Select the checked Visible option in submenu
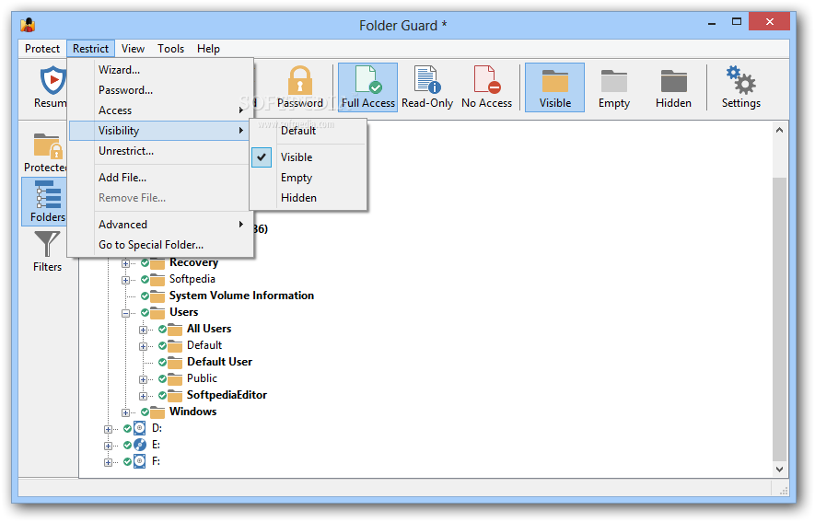The image size is (815, 522). click(297, 157)
